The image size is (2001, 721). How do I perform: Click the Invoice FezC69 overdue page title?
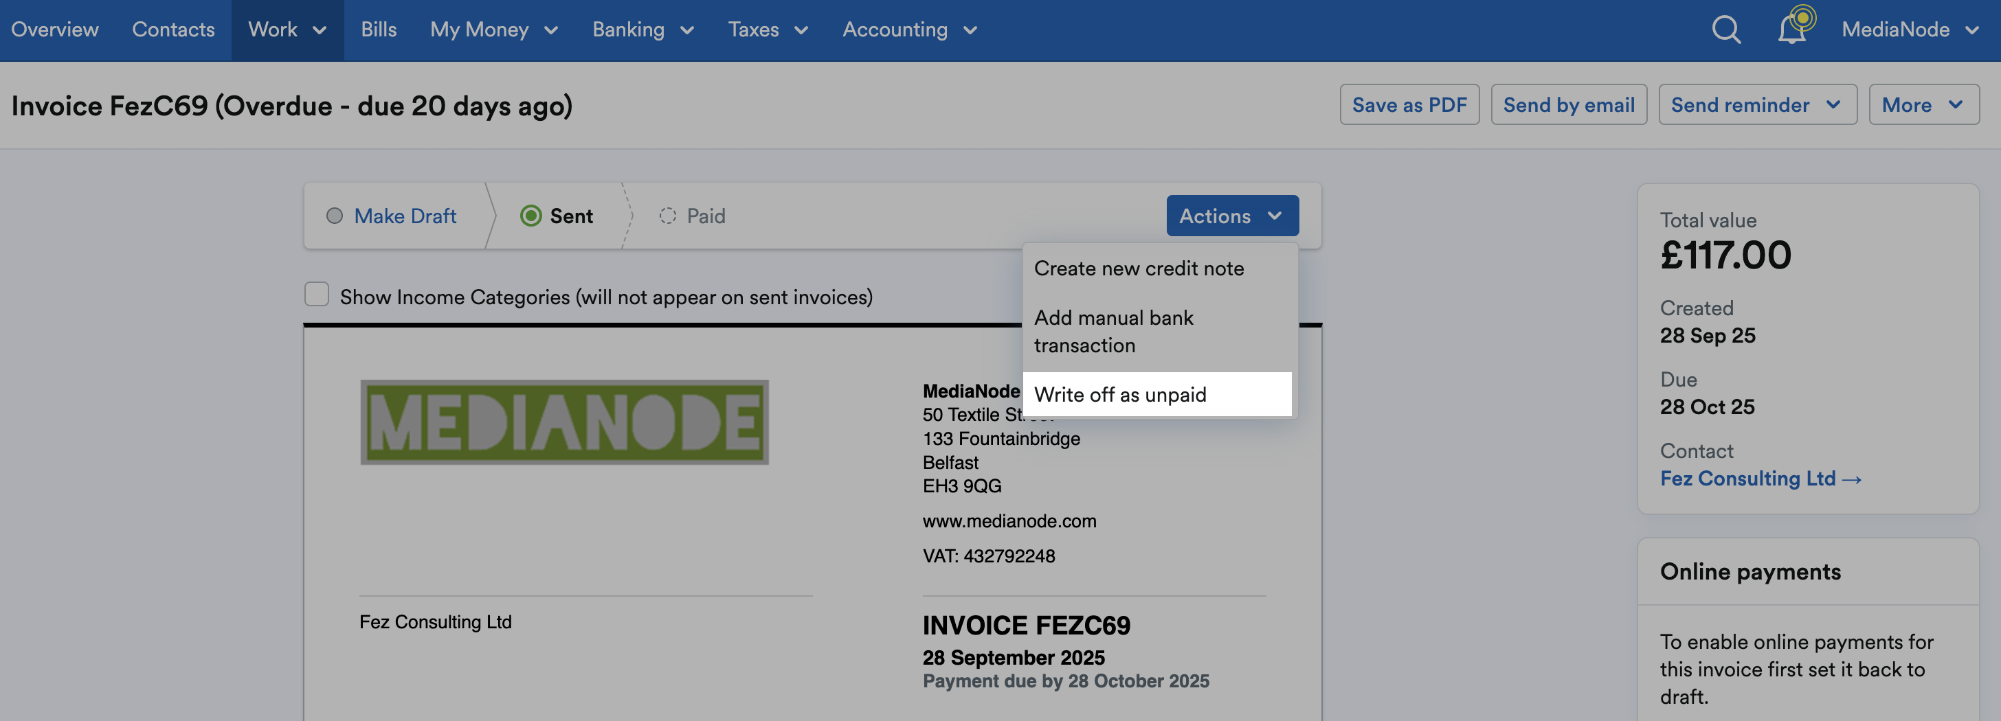pos(291,105)
